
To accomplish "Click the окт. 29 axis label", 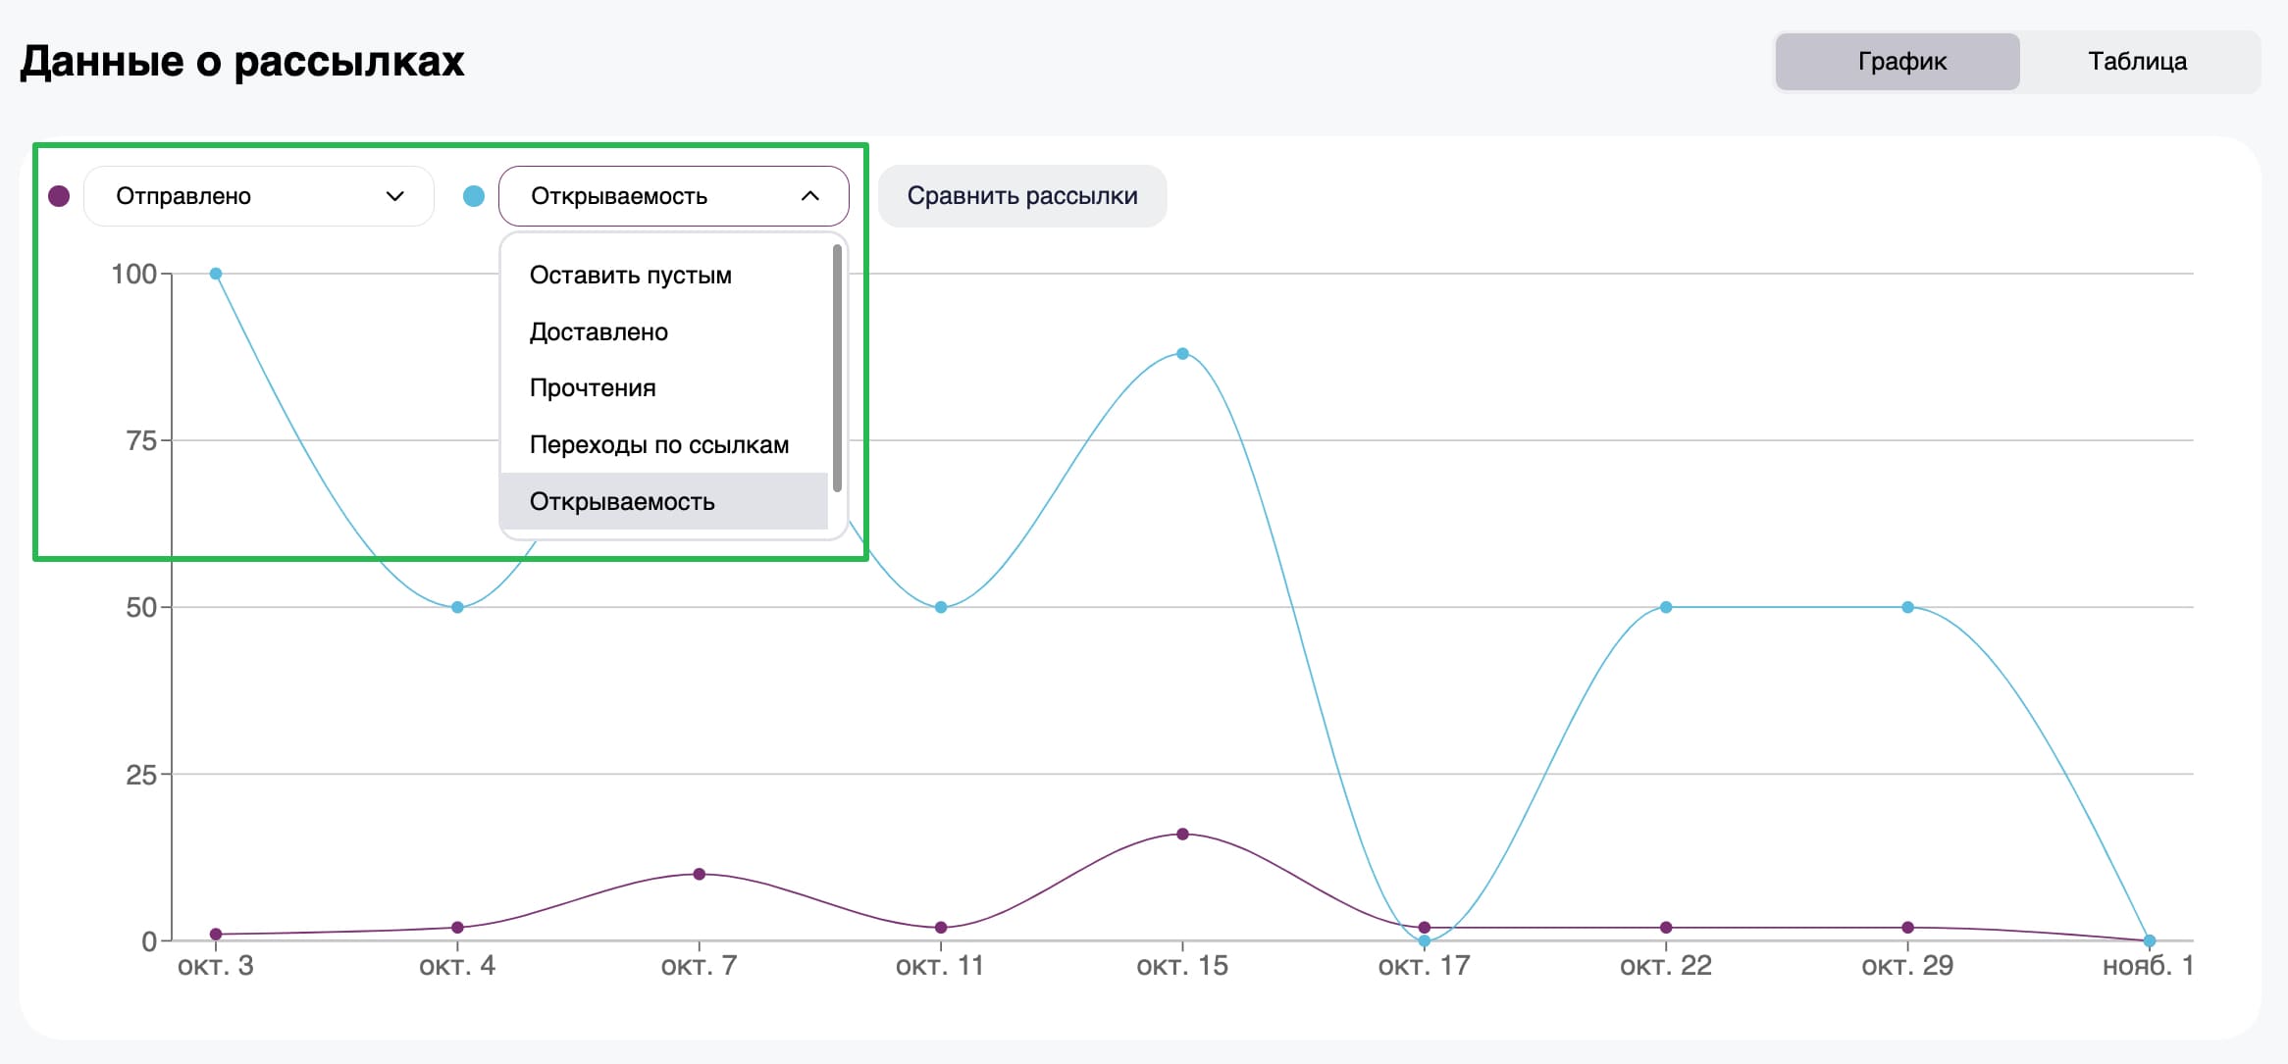I will (1907, 966).
